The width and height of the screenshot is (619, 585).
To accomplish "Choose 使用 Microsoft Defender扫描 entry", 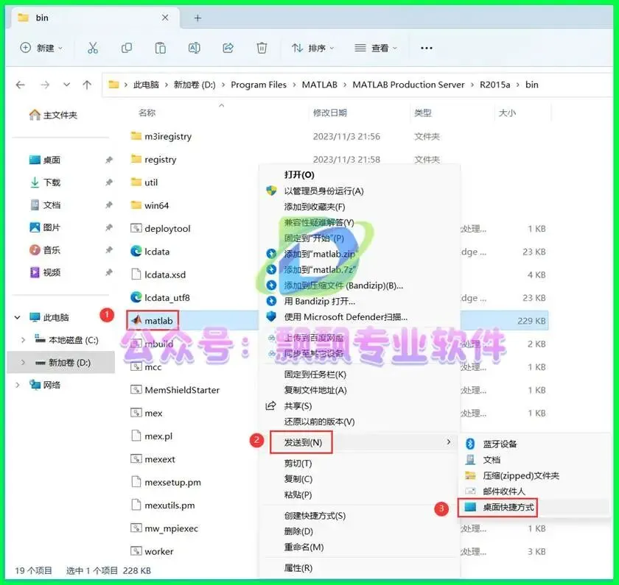I will 346,317.
